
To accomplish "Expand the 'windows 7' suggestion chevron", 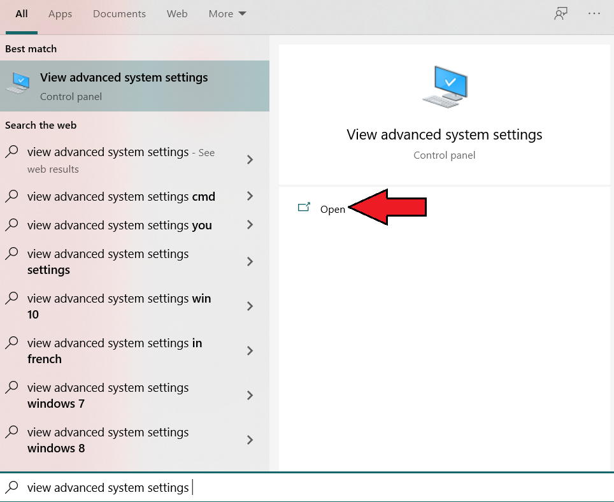I will [250, 396].
